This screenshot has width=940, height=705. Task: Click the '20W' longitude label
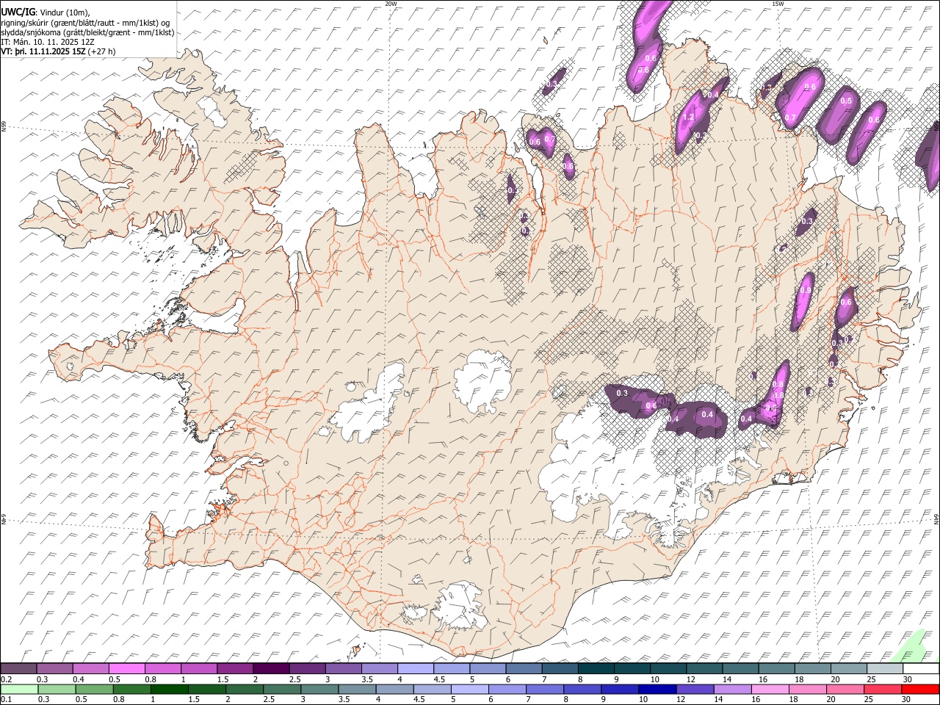pyautogui.click(x=391, y=4)
